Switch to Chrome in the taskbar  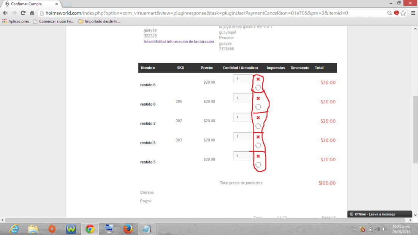[90, 229]
